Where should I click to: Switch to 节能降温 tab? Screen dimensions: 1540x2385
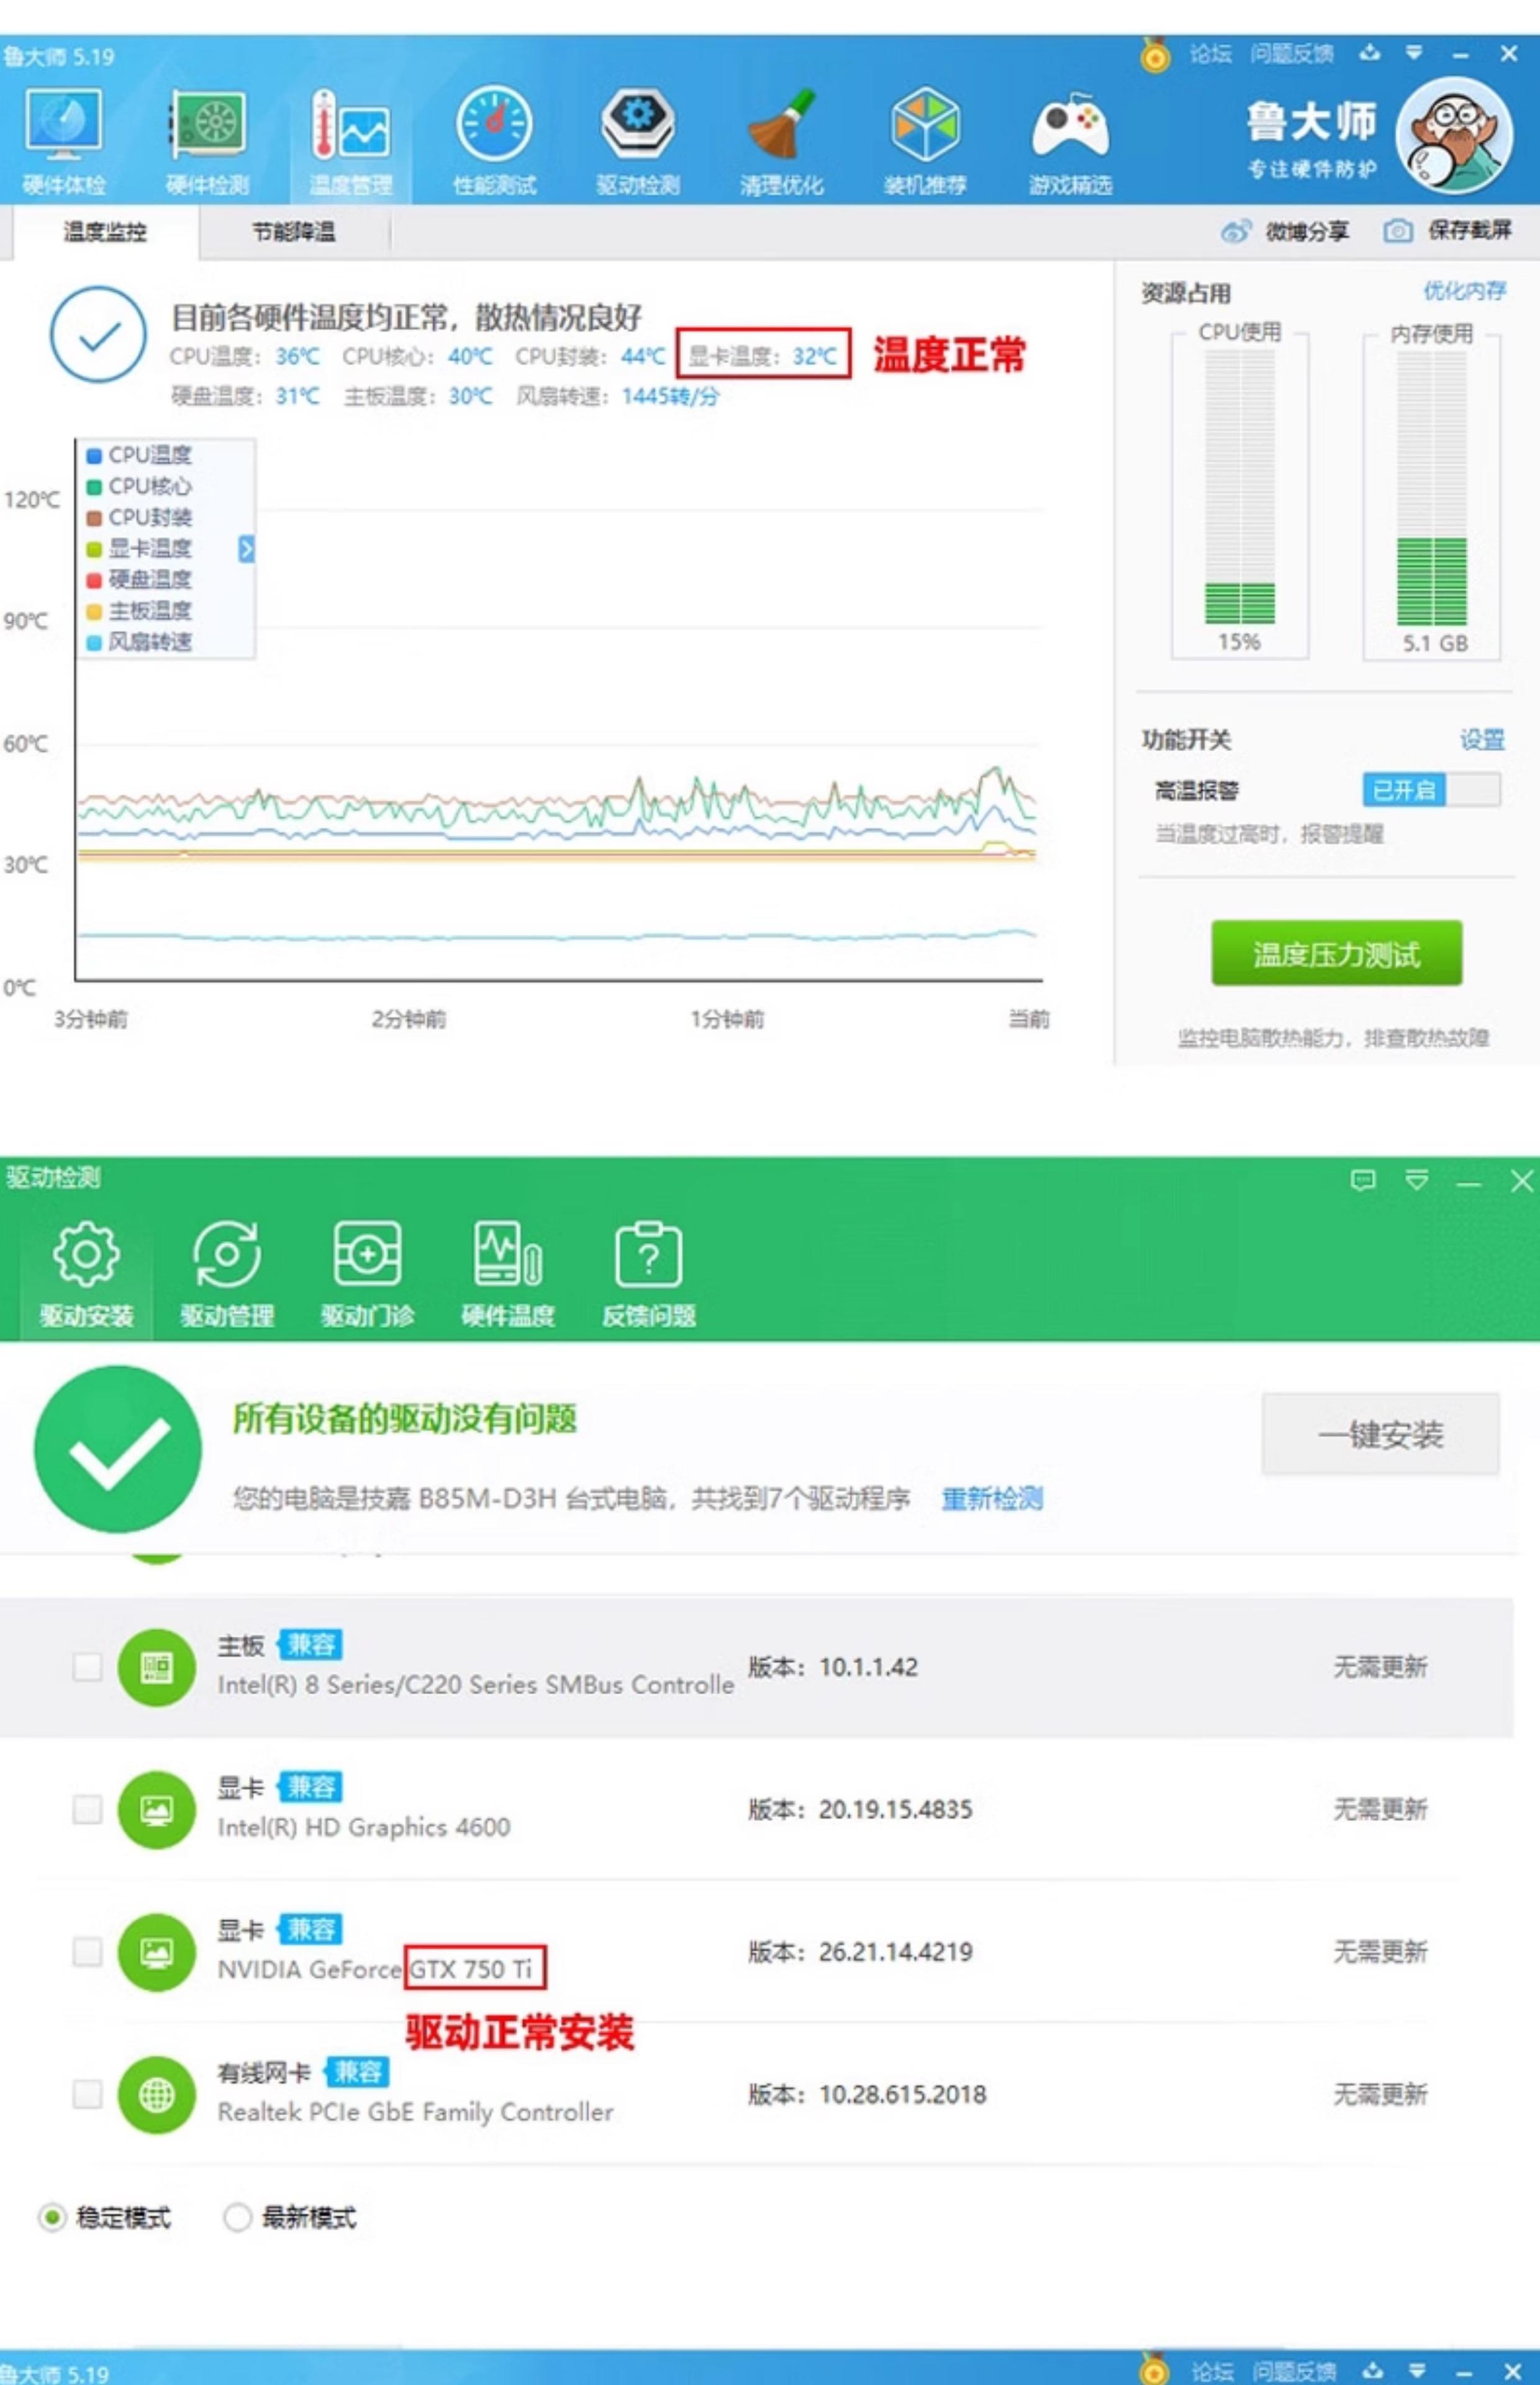point(293,232)
